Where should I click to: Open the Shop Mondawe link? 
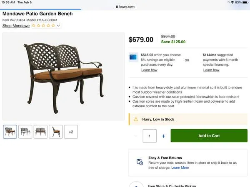16,26
